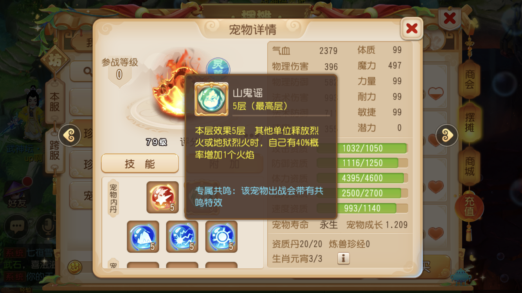Tap the 攻击资质 1032/1050 progress bar
The width and height of the screenshot is (522, 293).
click(x=362, y=148)
